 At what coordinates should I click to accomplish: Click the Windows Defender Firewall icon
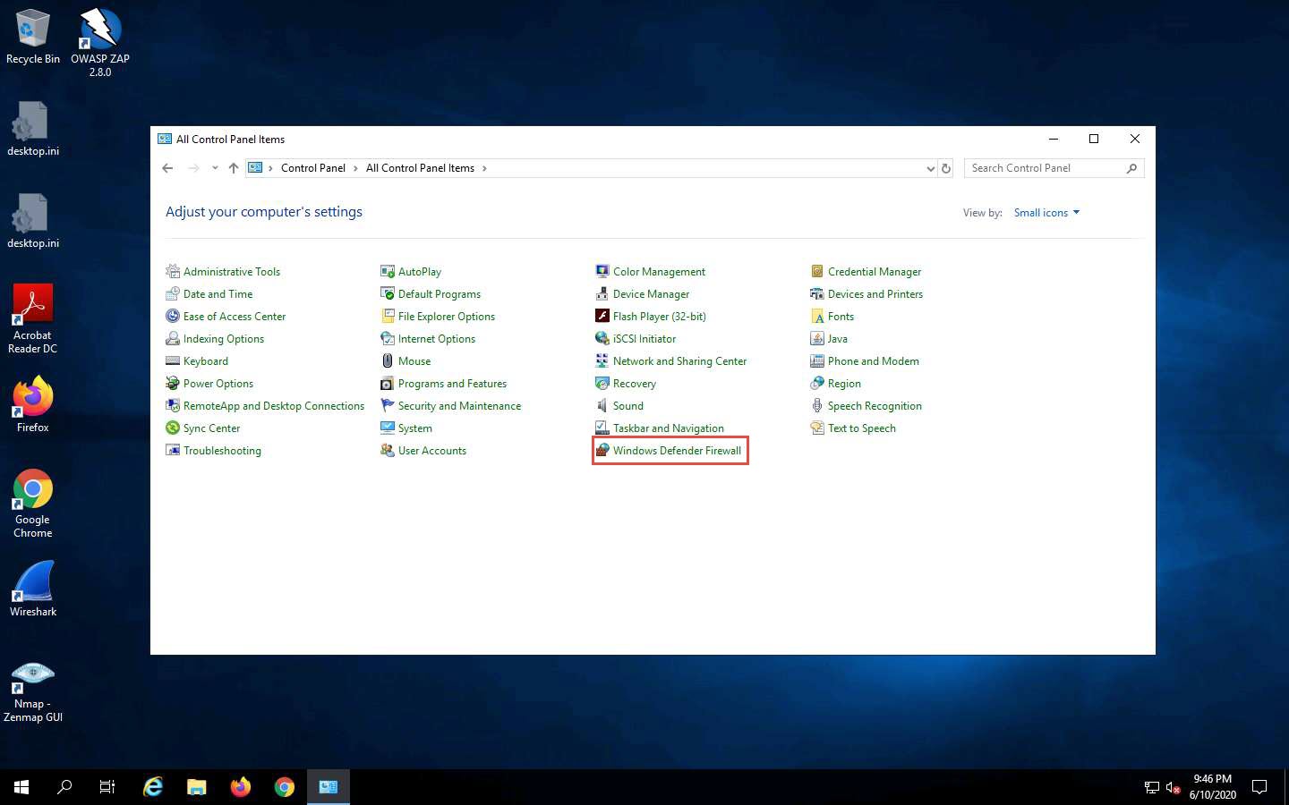tap(602, 450)
